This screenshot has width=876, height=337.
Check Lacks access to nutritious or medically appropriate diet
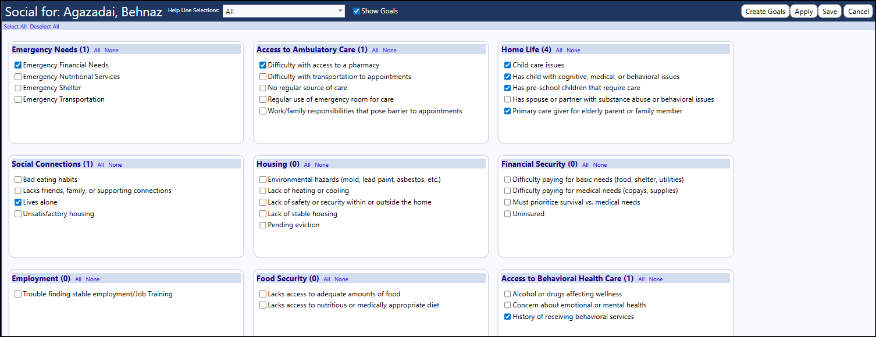coord(263,305)
